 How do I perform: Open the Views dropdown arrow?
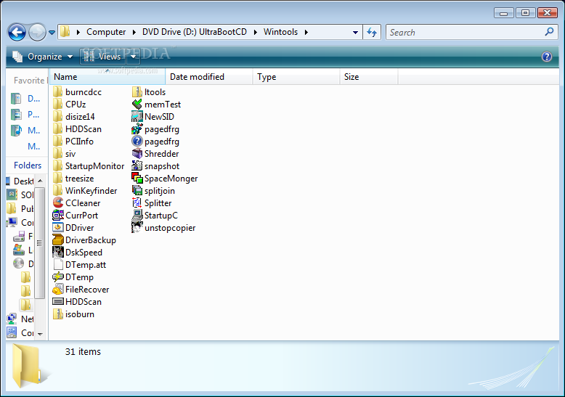tap(134, 57)
